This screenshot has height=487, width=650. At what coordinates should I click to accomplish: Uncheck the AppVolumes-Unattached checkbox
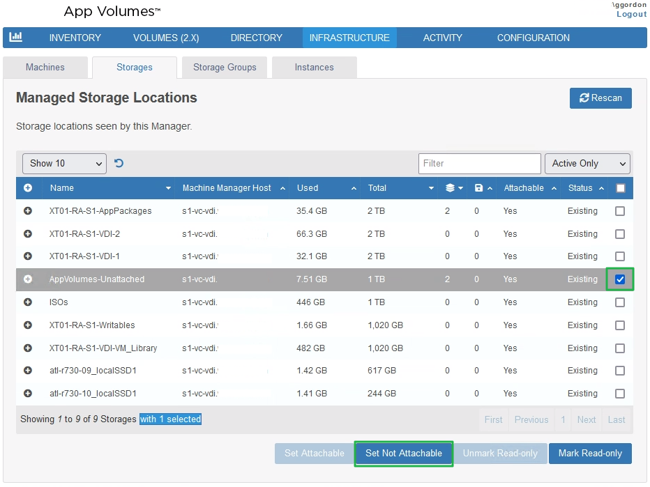coord(619,279)
